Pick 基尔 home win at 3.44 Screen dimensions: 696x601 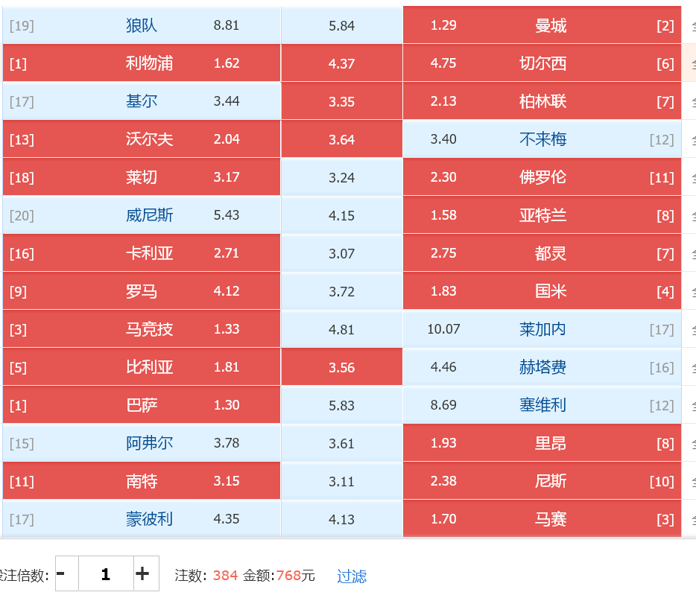(142, 101)
